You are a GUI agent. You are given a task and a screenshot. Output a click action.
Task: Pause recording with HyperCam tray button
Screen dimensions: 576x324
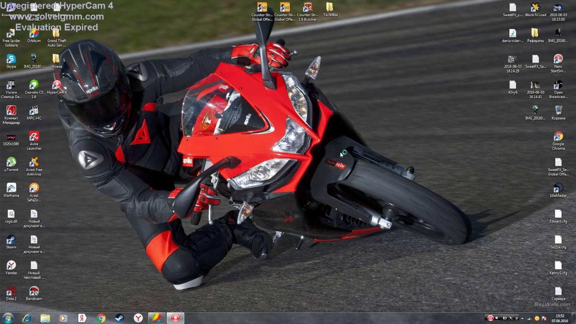click(x=490, y=318)
